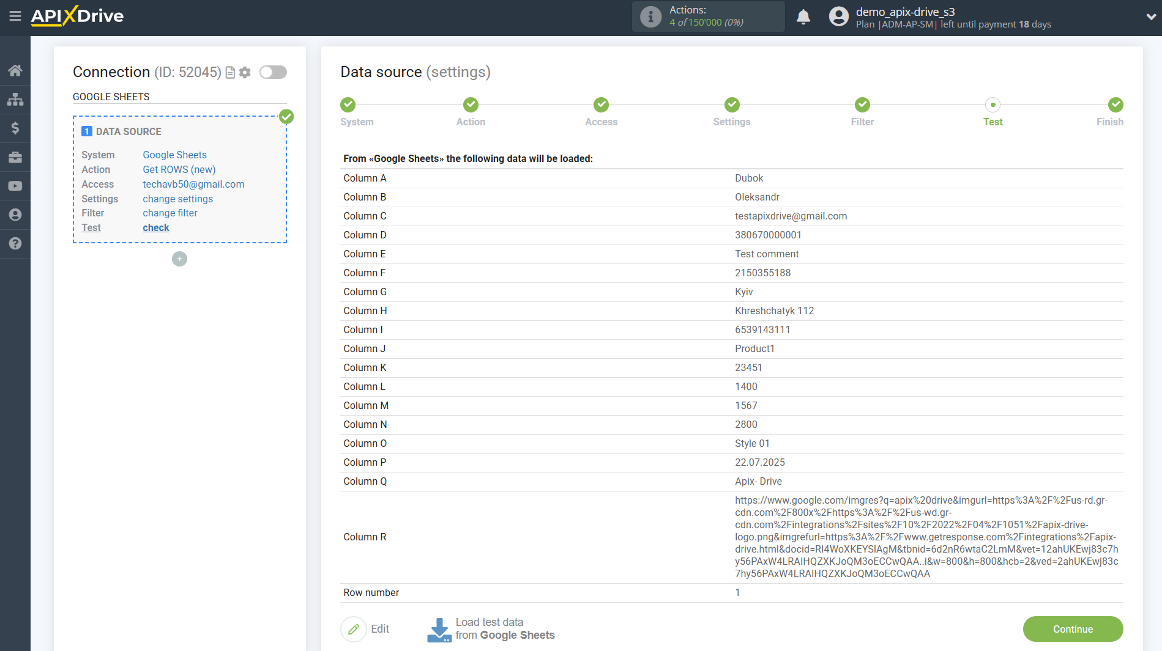Viewport: 1162px width, 651px height.
Task: Click the testapixdrive@gmail.com value
Action: (791, 216)
